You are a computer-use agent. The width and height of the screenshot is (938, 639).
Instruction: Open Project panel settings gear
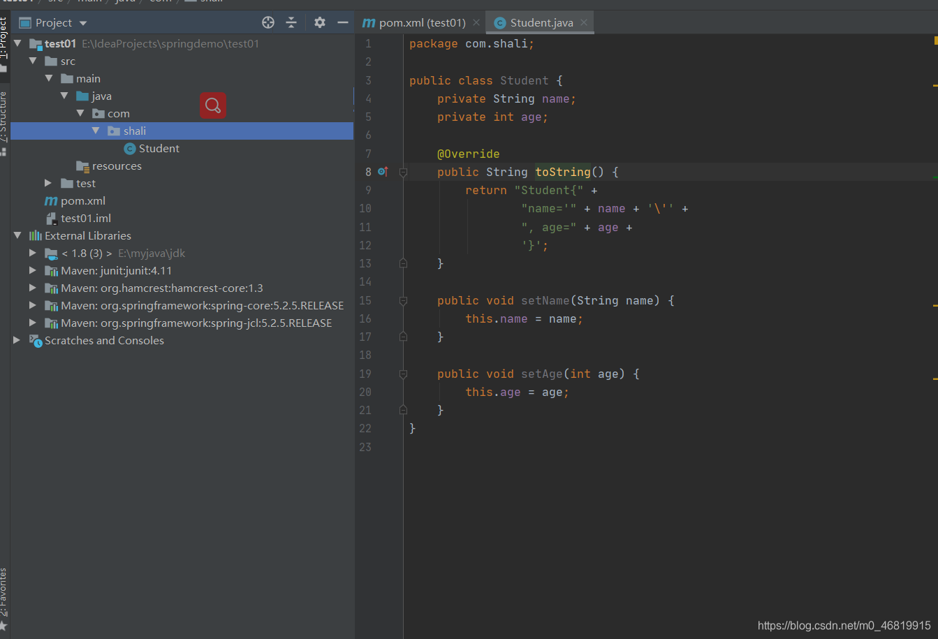click(320, 22)
